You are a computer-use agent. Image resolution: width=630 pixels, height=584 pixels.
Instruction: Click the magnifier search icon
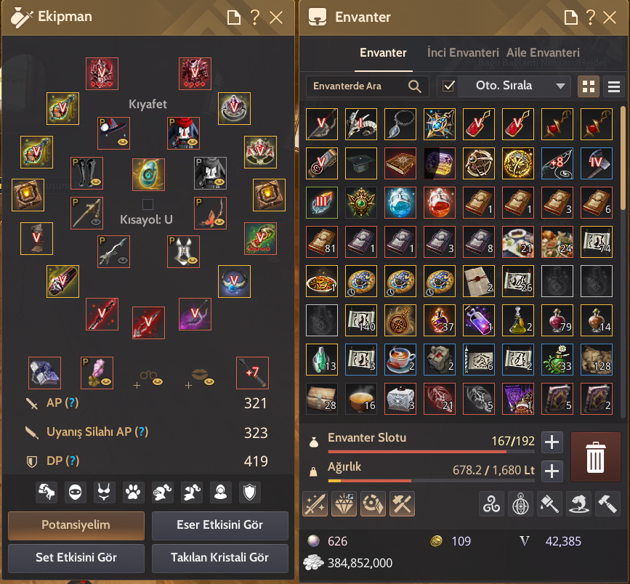point(415,86)
